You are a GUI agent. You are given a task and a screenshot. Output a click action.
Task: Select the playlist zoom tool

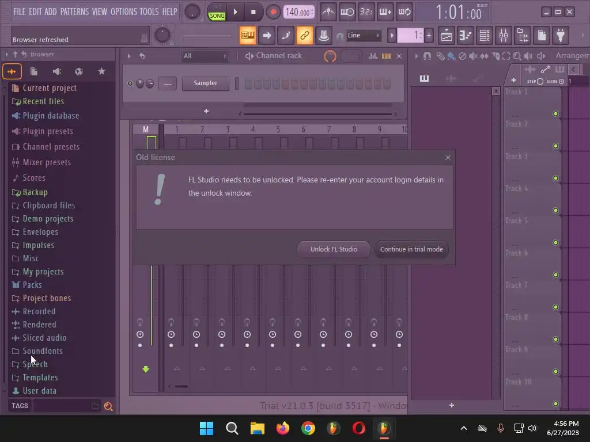[517, 56]
